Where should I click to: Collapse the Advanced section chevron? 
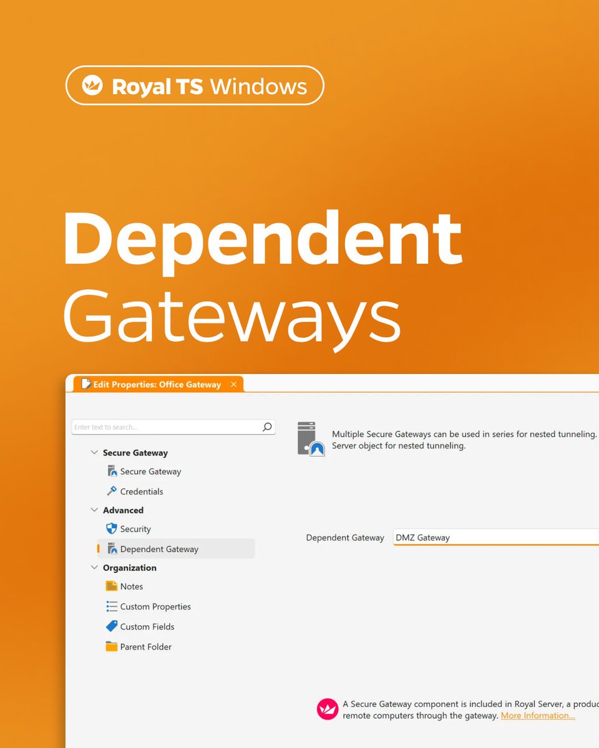(x=95, y=510)
